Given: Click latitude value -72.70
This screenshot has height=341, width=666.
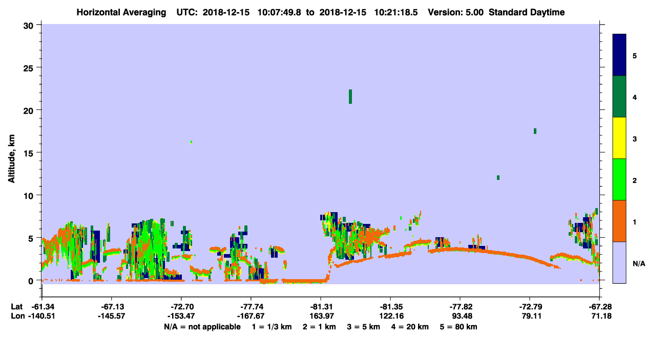Looking at the screenshot, I should (x=181, y=307).
